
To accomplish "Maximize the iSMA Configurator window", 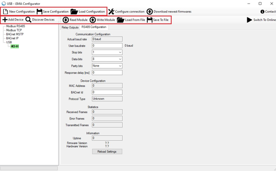I will [x=260, y=4].
